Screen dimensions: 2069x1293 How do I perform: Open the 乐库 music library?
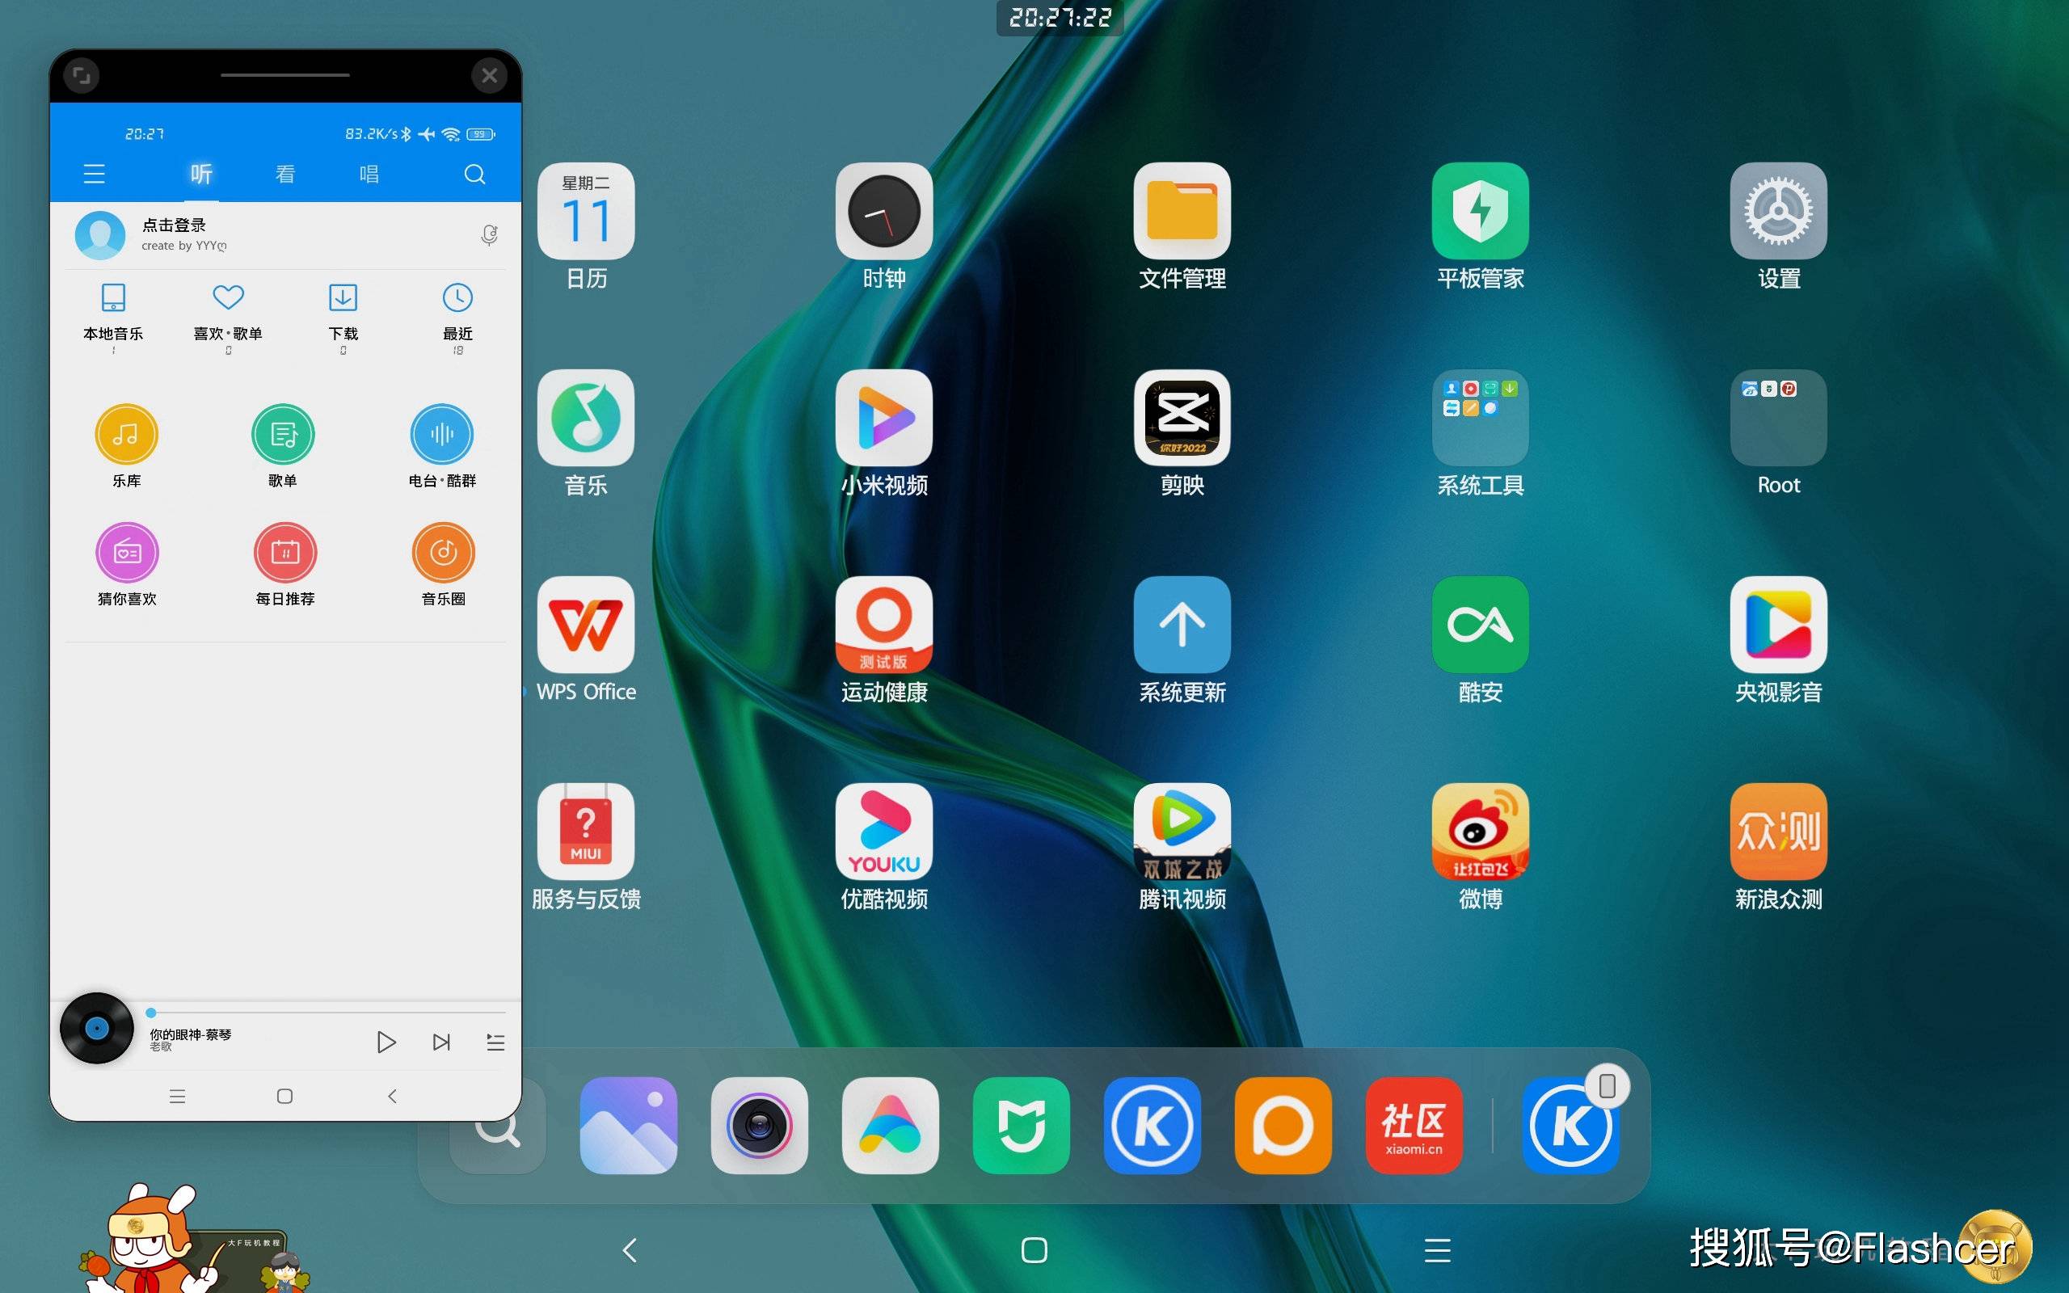[127, 445]
